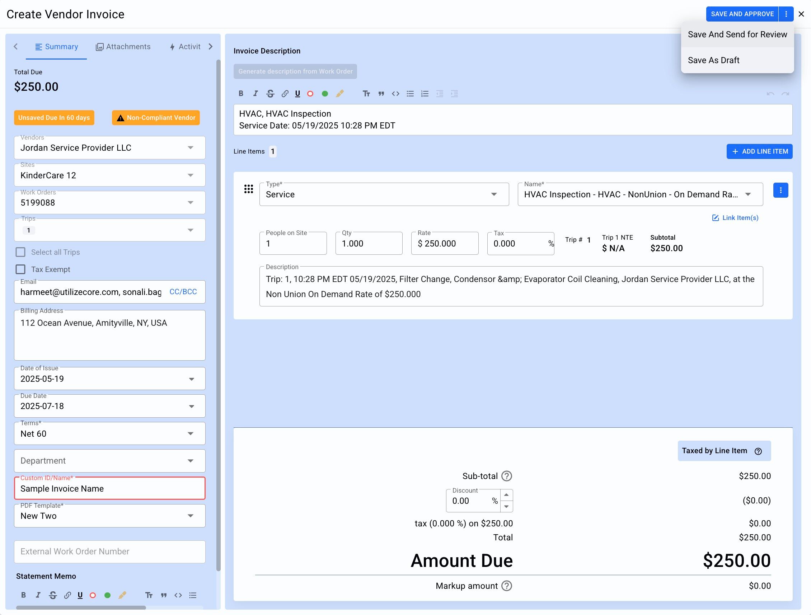Select Save As Draft menu option

click(x=713, y=60)
